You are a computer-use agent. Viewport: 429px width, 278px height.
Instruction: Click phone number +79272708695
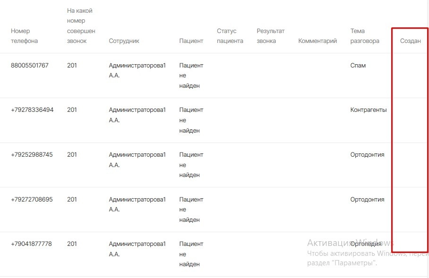32,200
